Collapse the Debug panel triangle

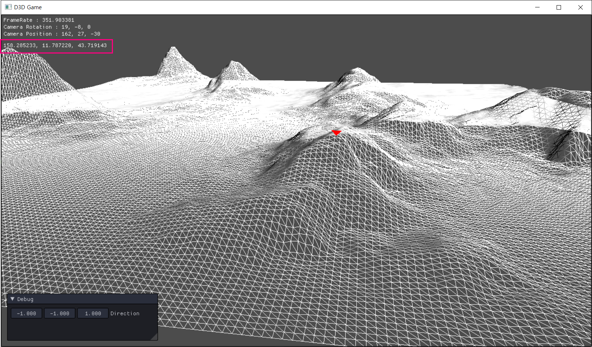pyautogui.click(x=13, y=299)
